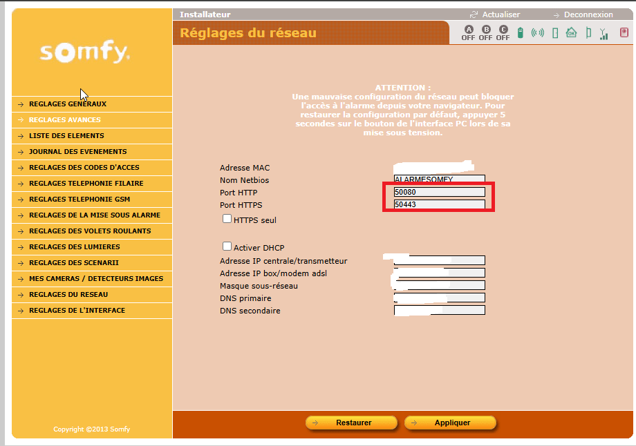Click the GSM antenna signal icon
636x446 pixels.
604,33
